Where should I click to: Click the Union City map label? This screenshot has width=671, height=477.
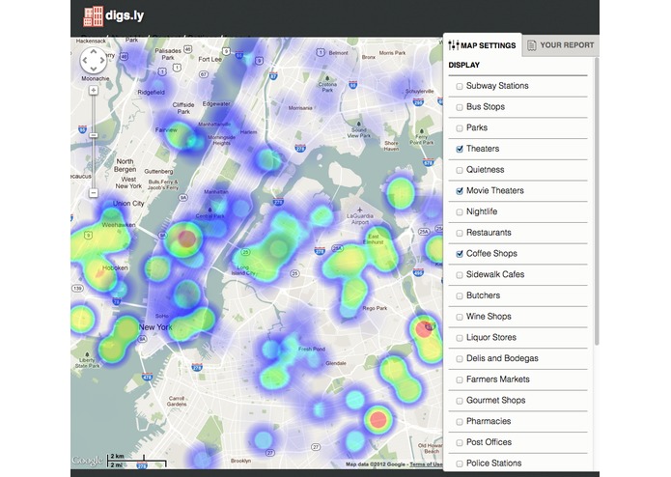128,204
